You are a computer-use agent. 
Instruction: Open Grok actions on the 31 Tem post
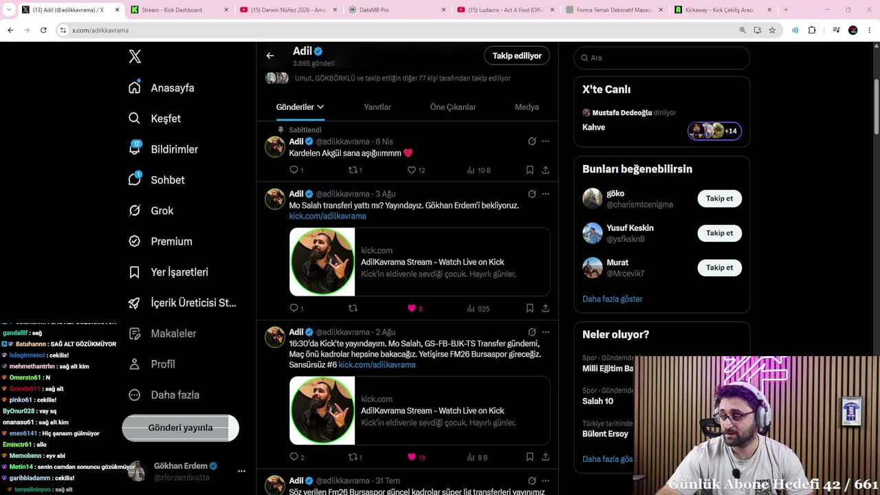coord(532,481)
